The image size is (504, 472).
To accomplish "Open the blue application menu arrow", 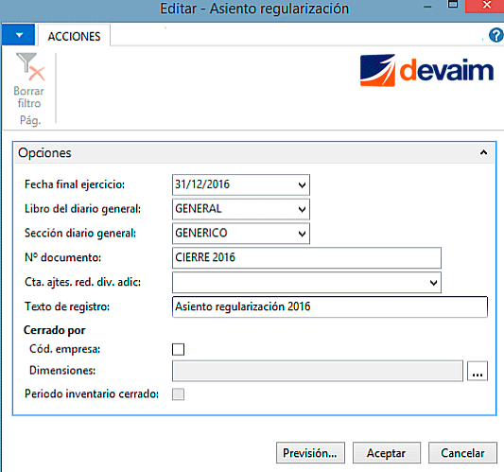I will [18, 34].
